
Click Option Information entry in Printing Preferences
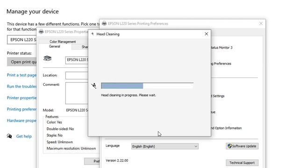tap(226, 128)
